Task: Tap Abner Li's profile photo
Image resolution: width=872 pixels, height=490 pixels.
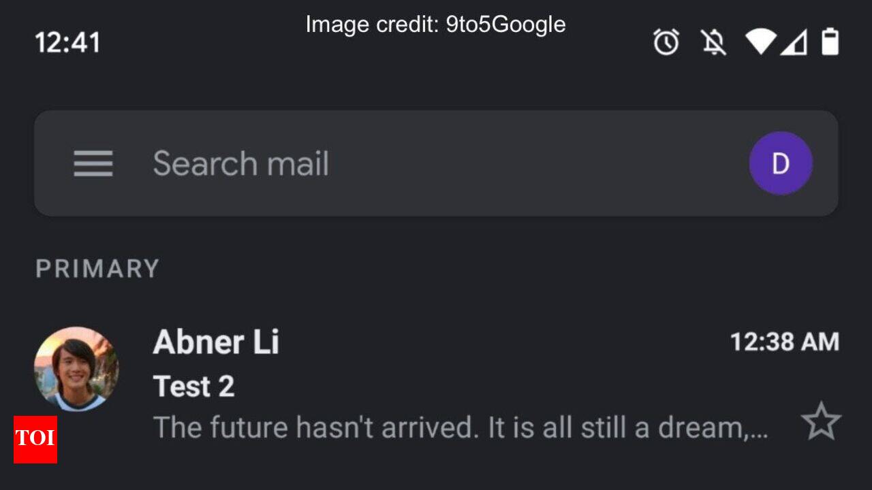Action: 76,369
